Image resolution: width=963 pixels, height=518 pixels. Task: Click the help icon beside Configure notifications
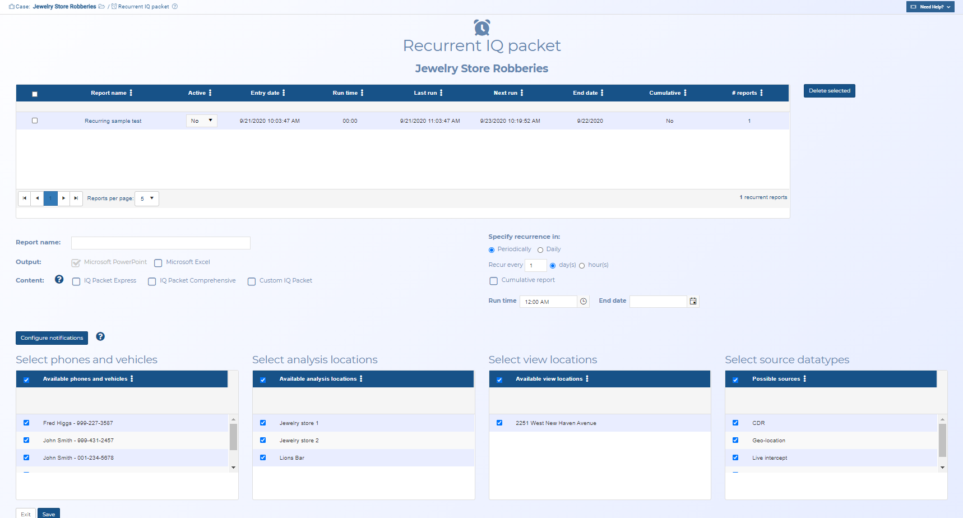coord(100,336)
